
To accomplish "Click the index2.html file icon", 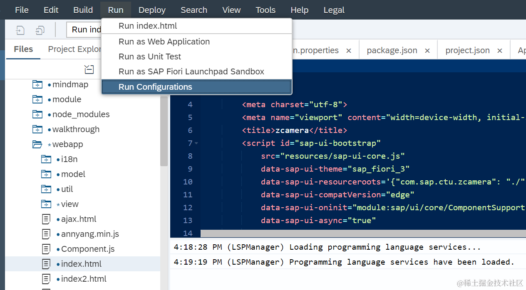I will point(46,279).
